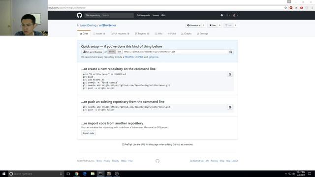Open Gist in top navigation

[x=163, y=15]
